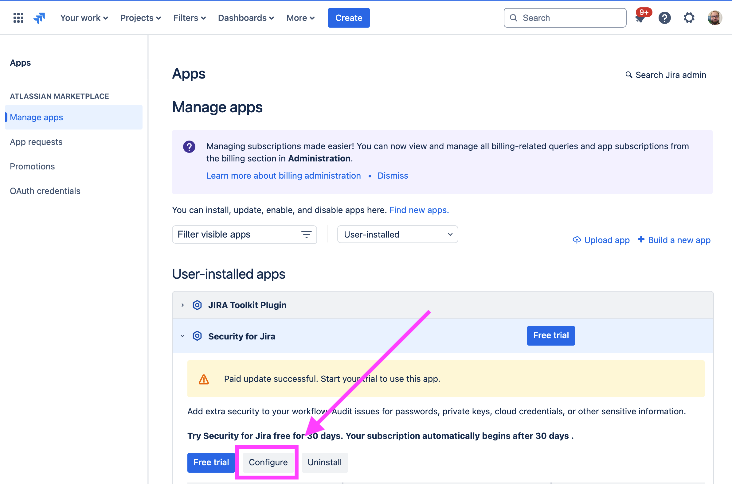732x484 pixels.
Task: Open the Your work menu
Action: tap(84, 18)
